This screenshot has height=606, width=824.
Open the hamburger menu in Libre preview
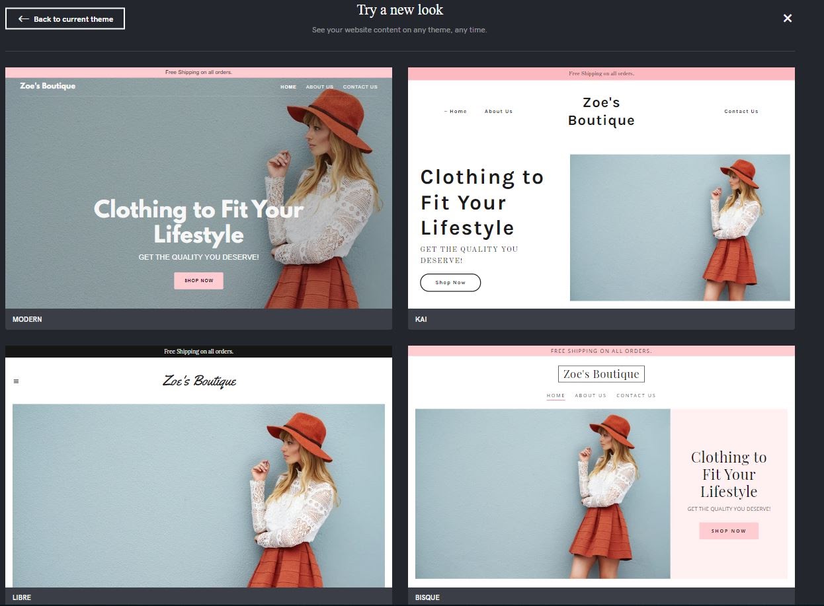coord(16,381)
